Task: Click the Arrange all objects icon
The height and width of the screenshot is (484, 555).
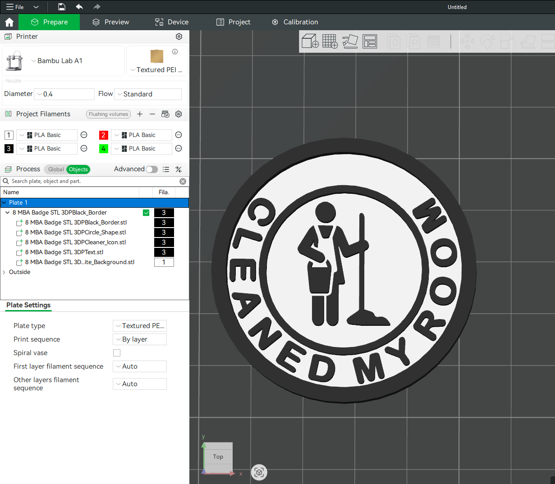Action: tap(370, 41)
